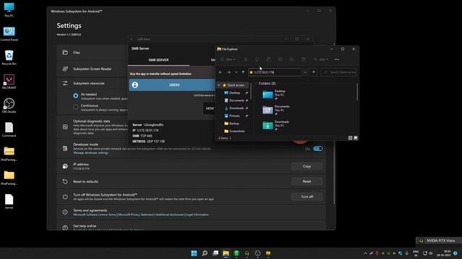
Task: Click the Up arrow in File Explorer navigation
Action: [243, 72]
